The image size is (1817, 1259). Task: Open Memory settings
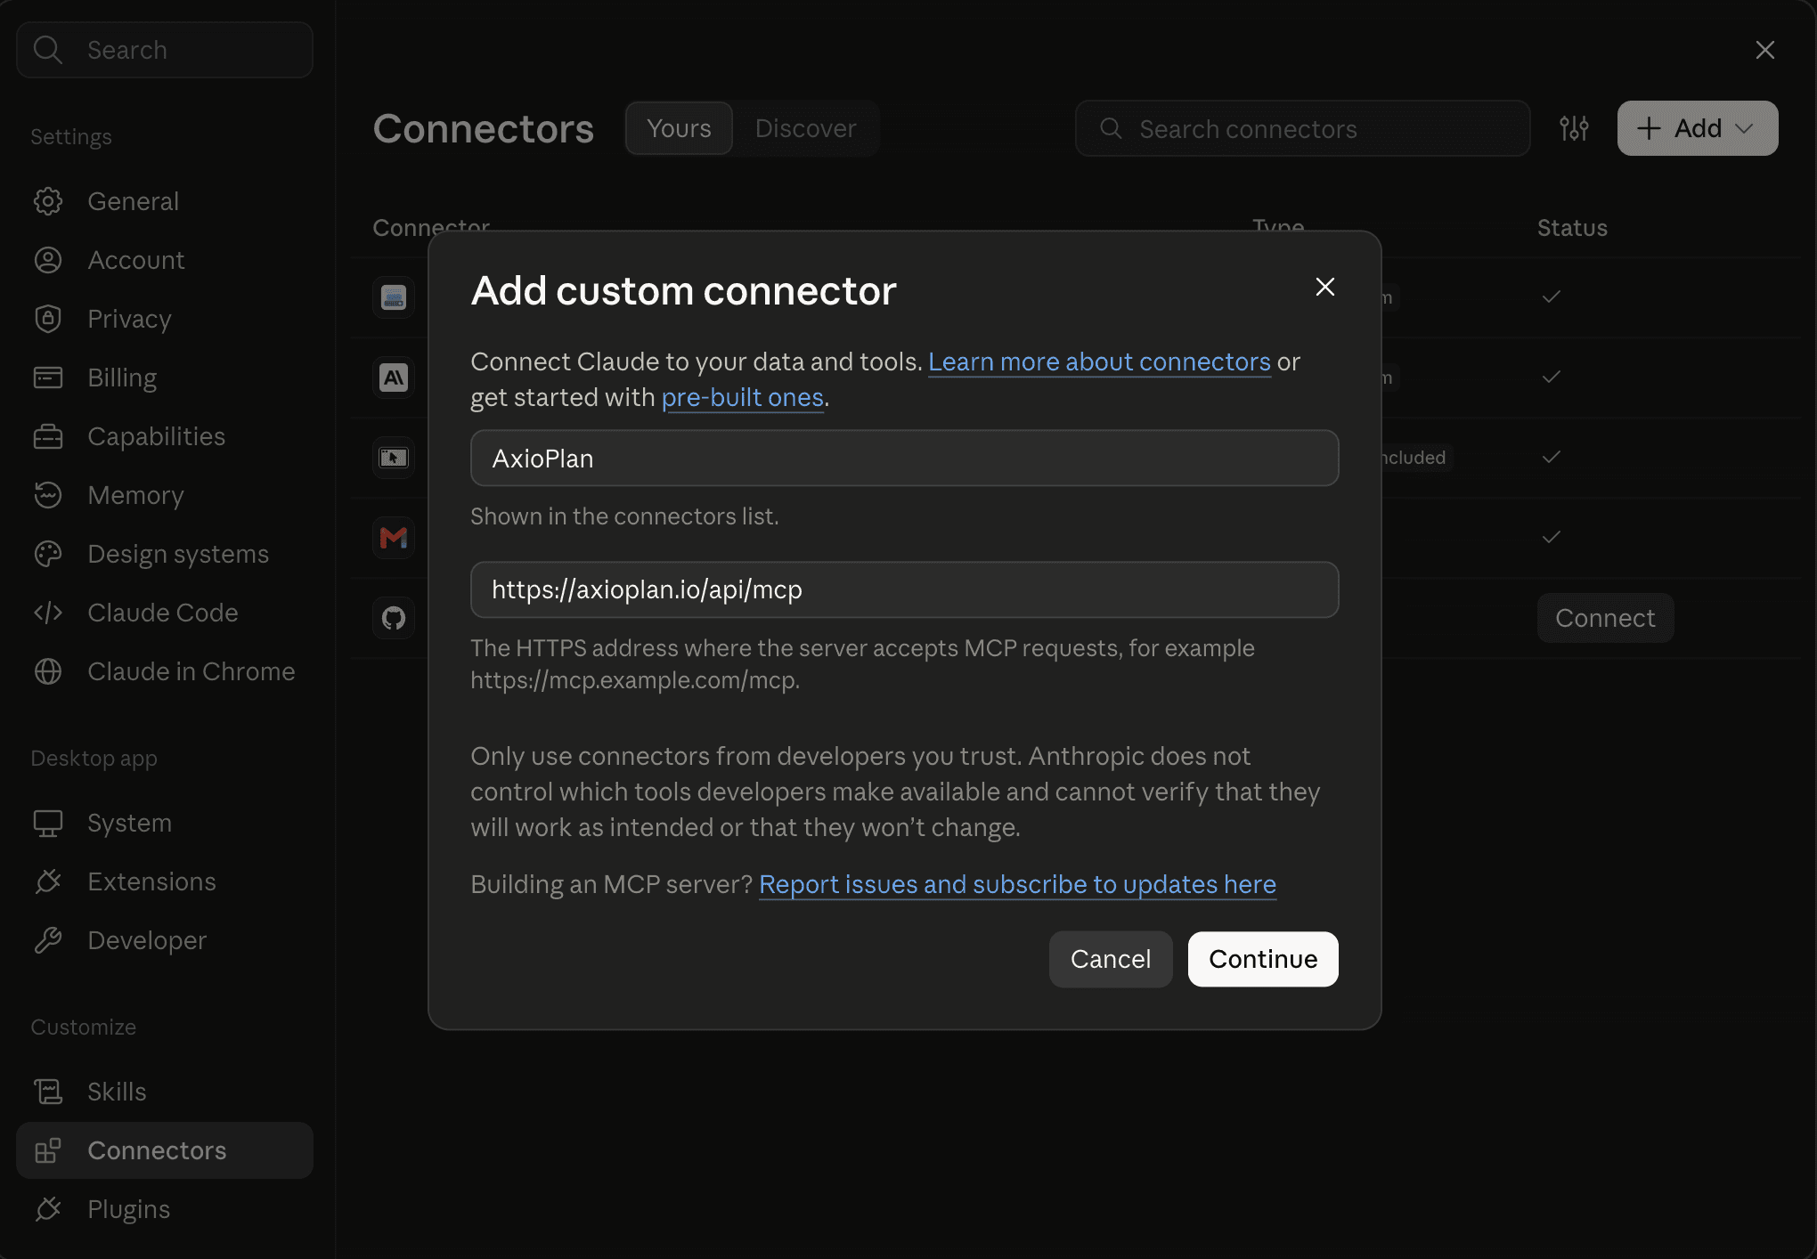click(x=165, y=495)
